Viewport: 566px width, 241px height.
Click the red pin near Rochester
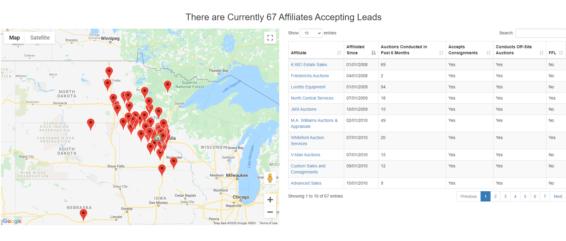(x=174, y=163)
